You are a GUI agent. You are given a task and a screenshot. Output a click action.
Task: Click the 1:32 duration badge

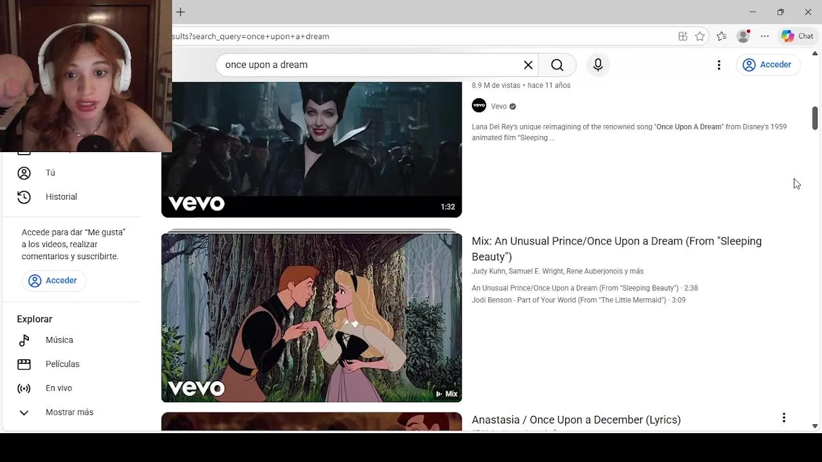coord(448,207)
